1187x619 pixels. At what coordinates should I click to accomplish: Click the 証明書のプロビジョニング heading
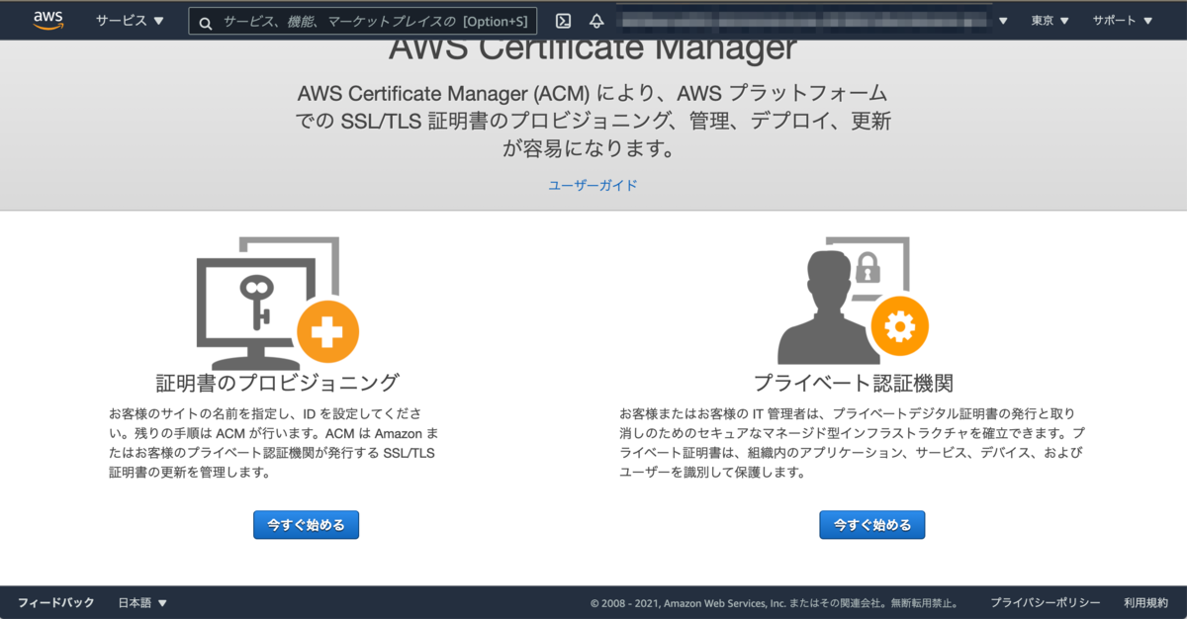(x=277, y=383)
